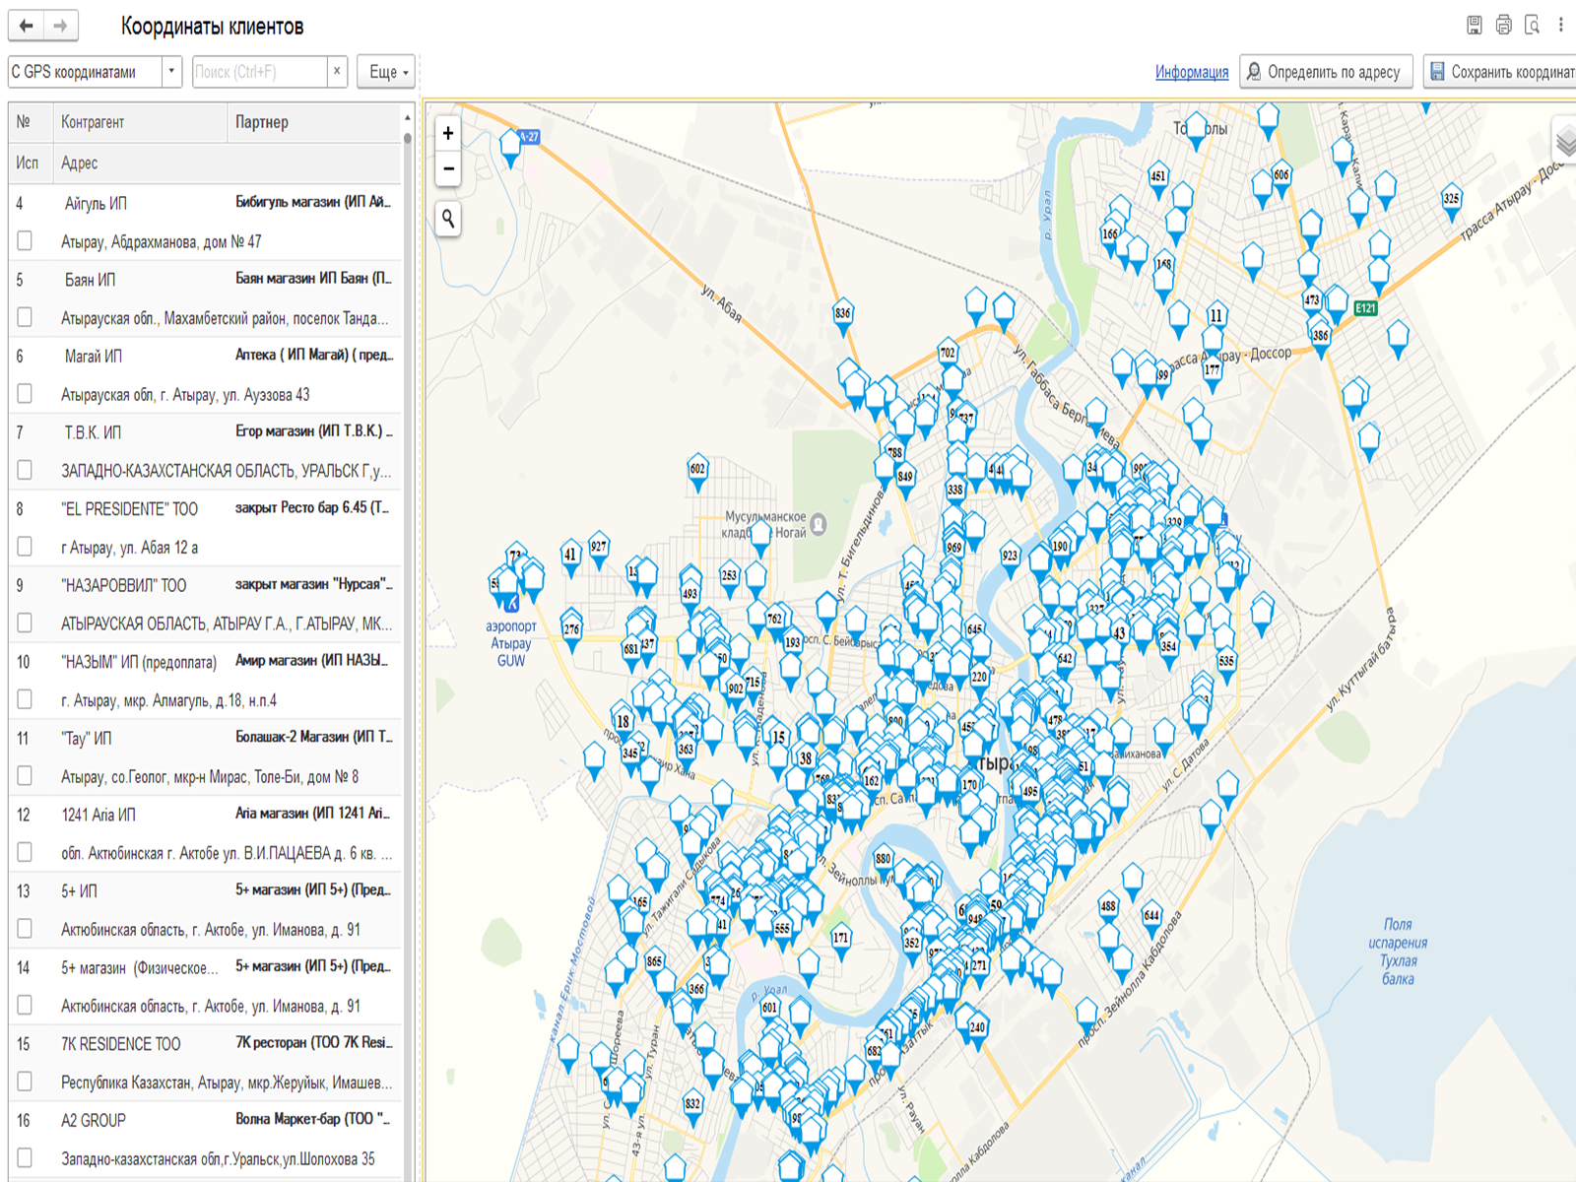Click the print icon at top right

click(x=1503, y=26)
